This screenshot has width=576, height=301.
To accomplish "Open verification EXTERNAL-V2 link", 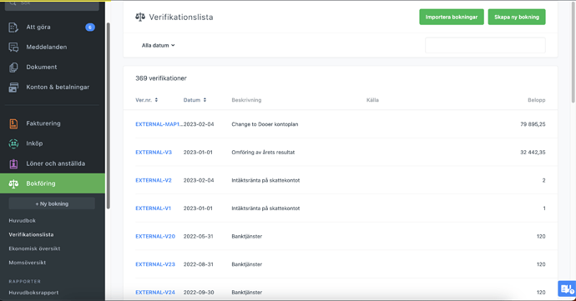I will [154, 180].
